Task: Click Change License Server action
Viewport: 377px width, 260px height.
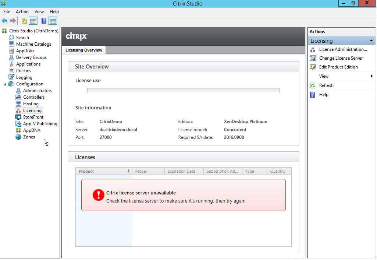Action: pos(341,58)
